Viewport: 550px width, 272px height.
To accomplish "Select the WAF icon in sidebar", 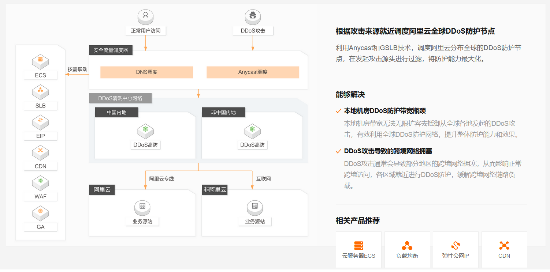I will point(40,183).
